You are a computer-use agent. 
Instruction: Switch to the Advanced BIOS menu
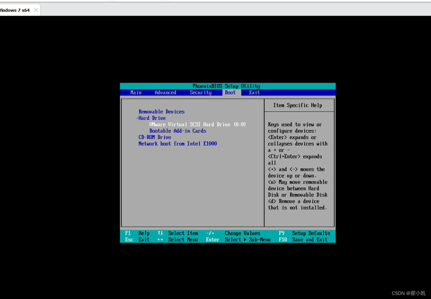coord(165,93)
